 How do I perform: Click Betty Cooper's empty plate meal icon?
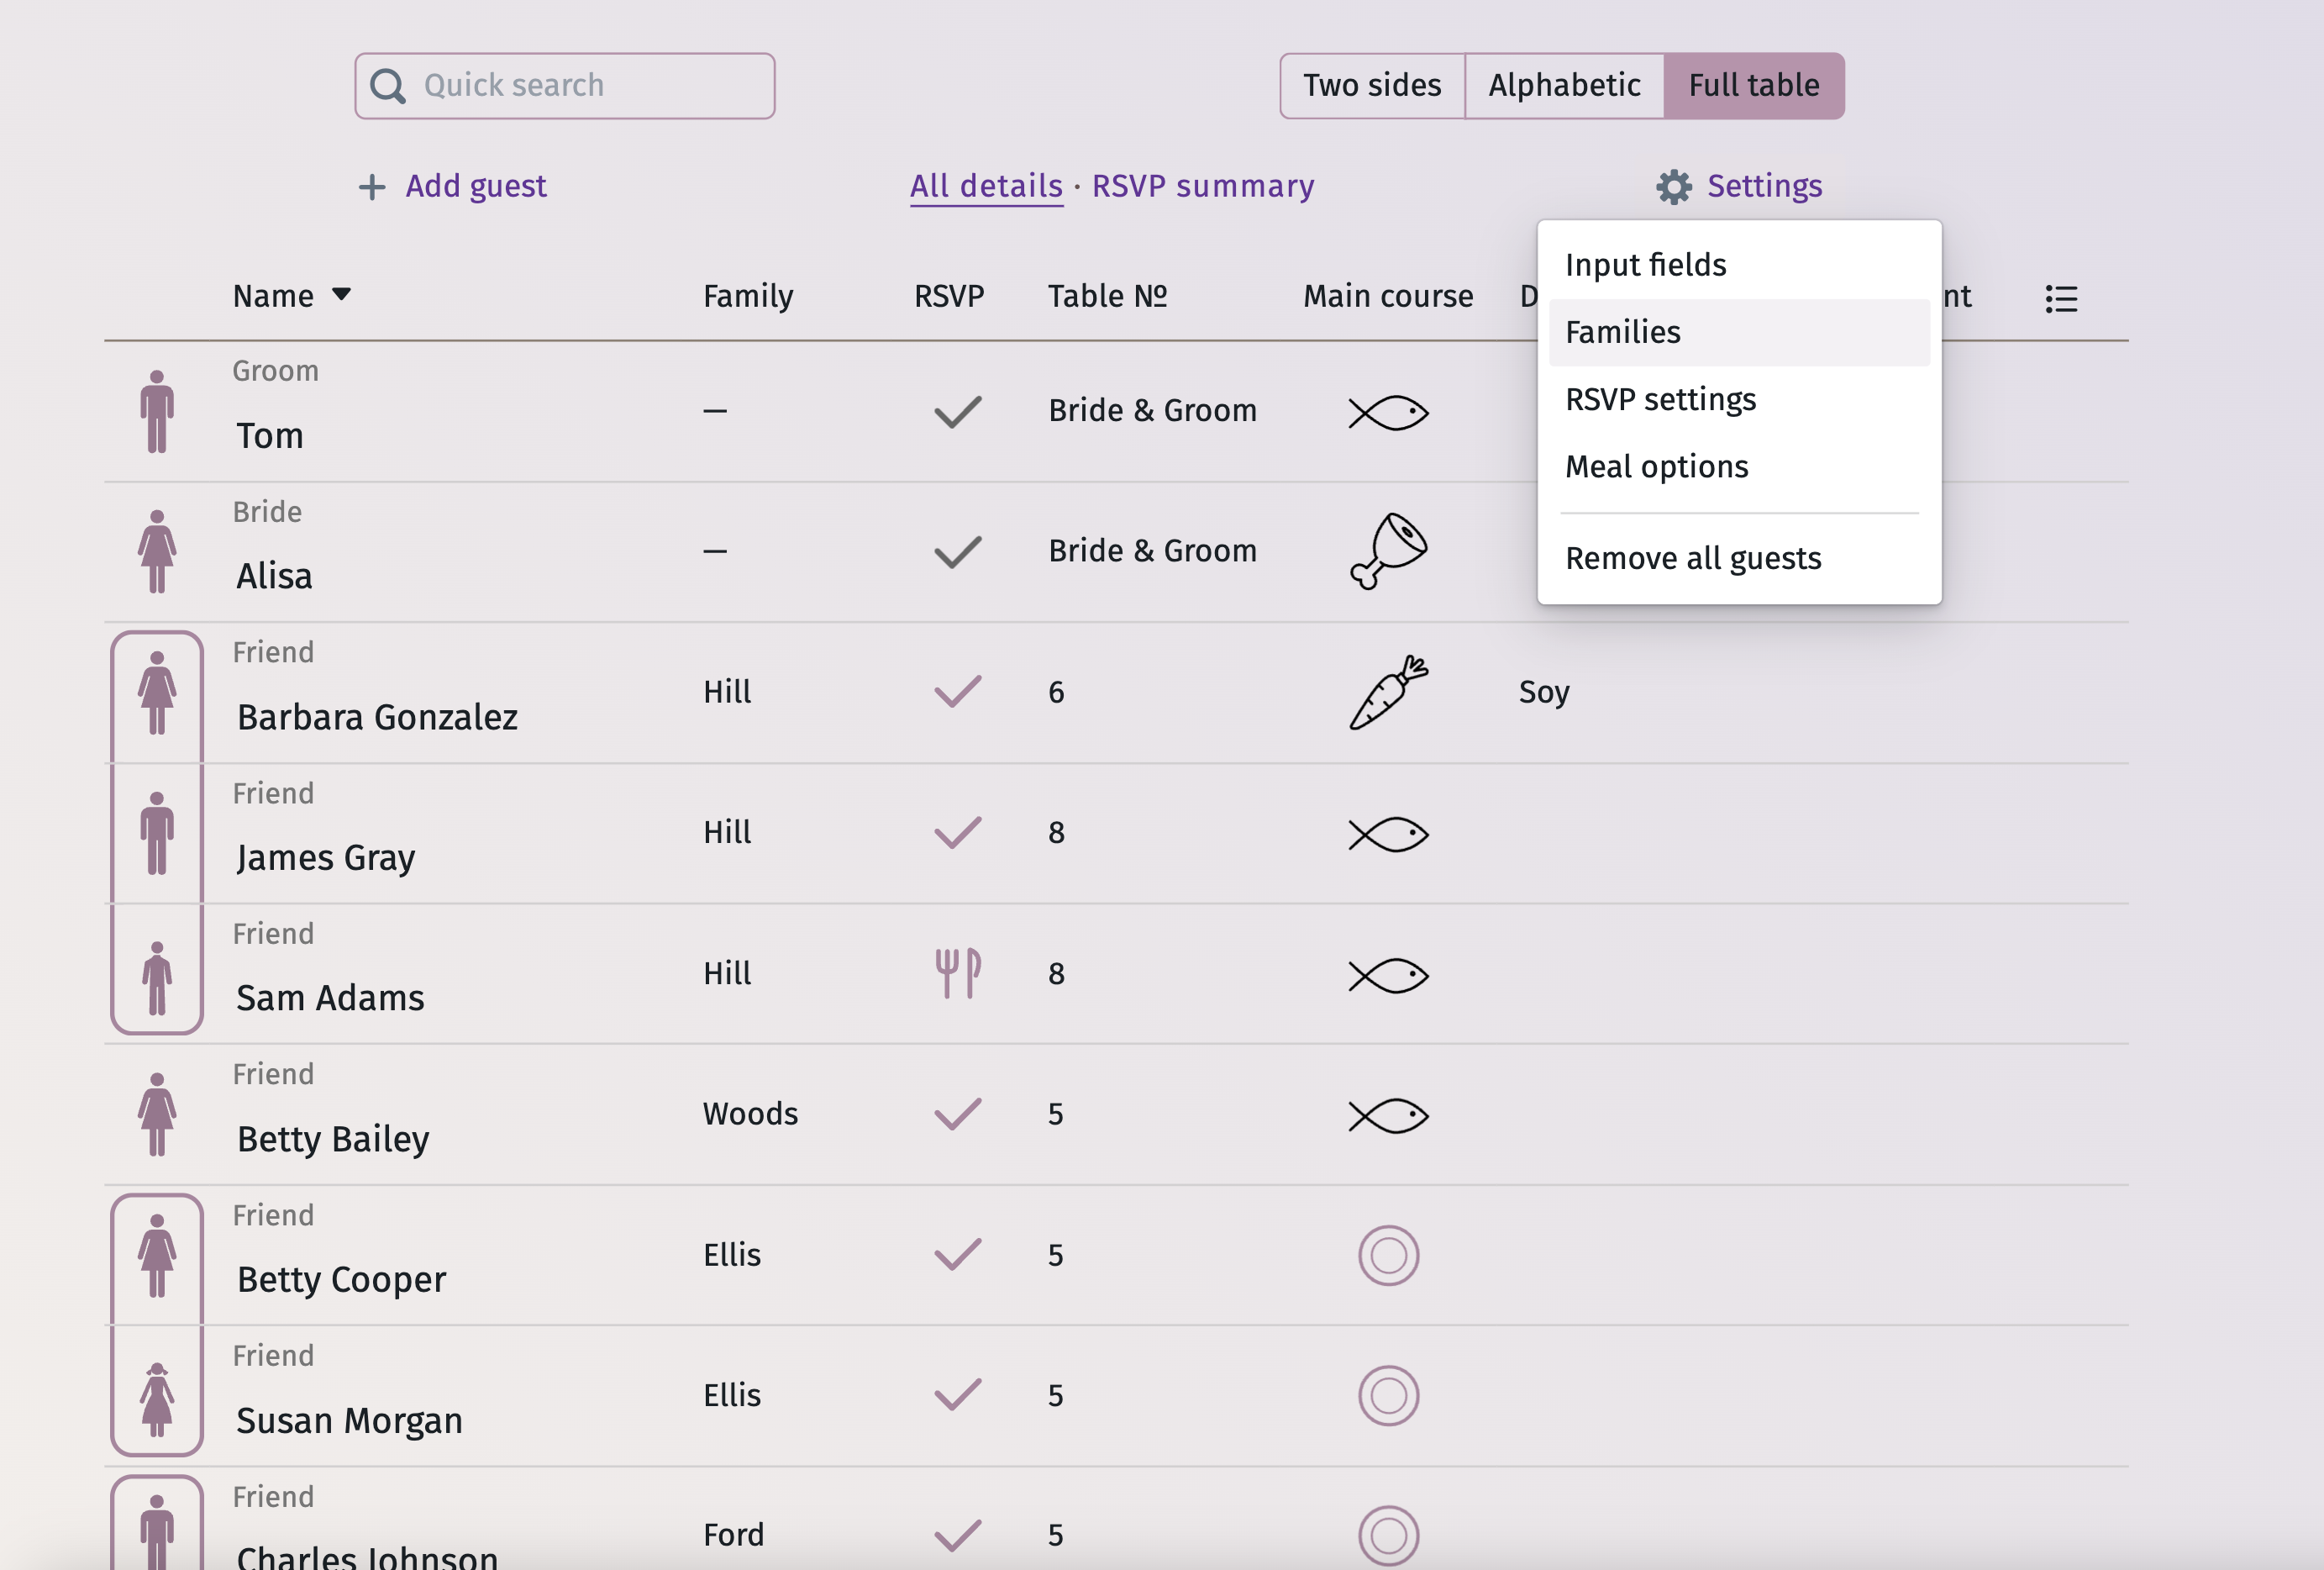(x=1388, y=1255)
